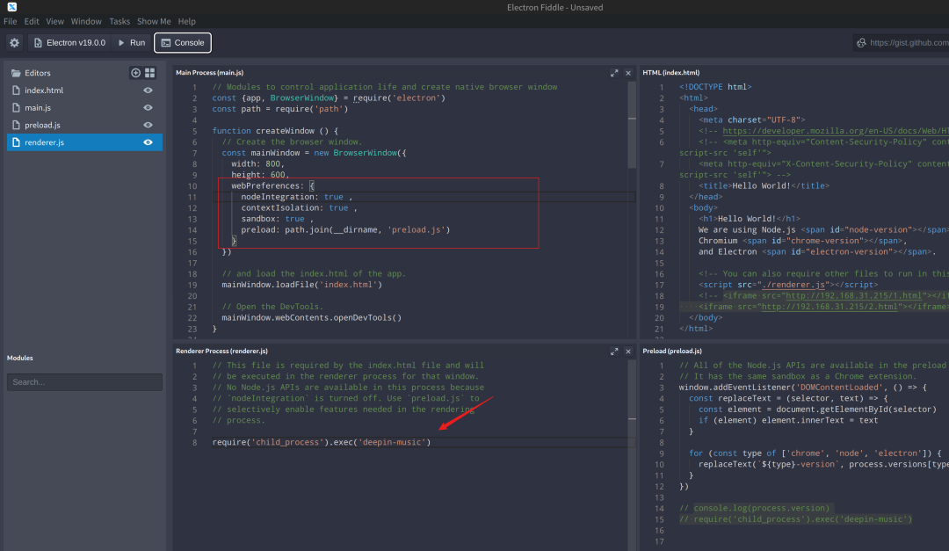The height and width of the screenshot is (551, 949).
Task: Open the Tasks menu
Action: pyautogui.click(x=120, y=21)
